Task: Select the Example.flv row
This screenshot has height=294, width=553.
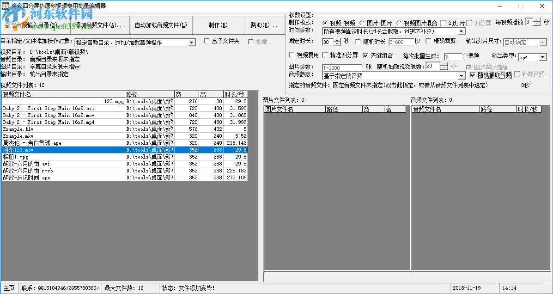Action: (125, 129)
